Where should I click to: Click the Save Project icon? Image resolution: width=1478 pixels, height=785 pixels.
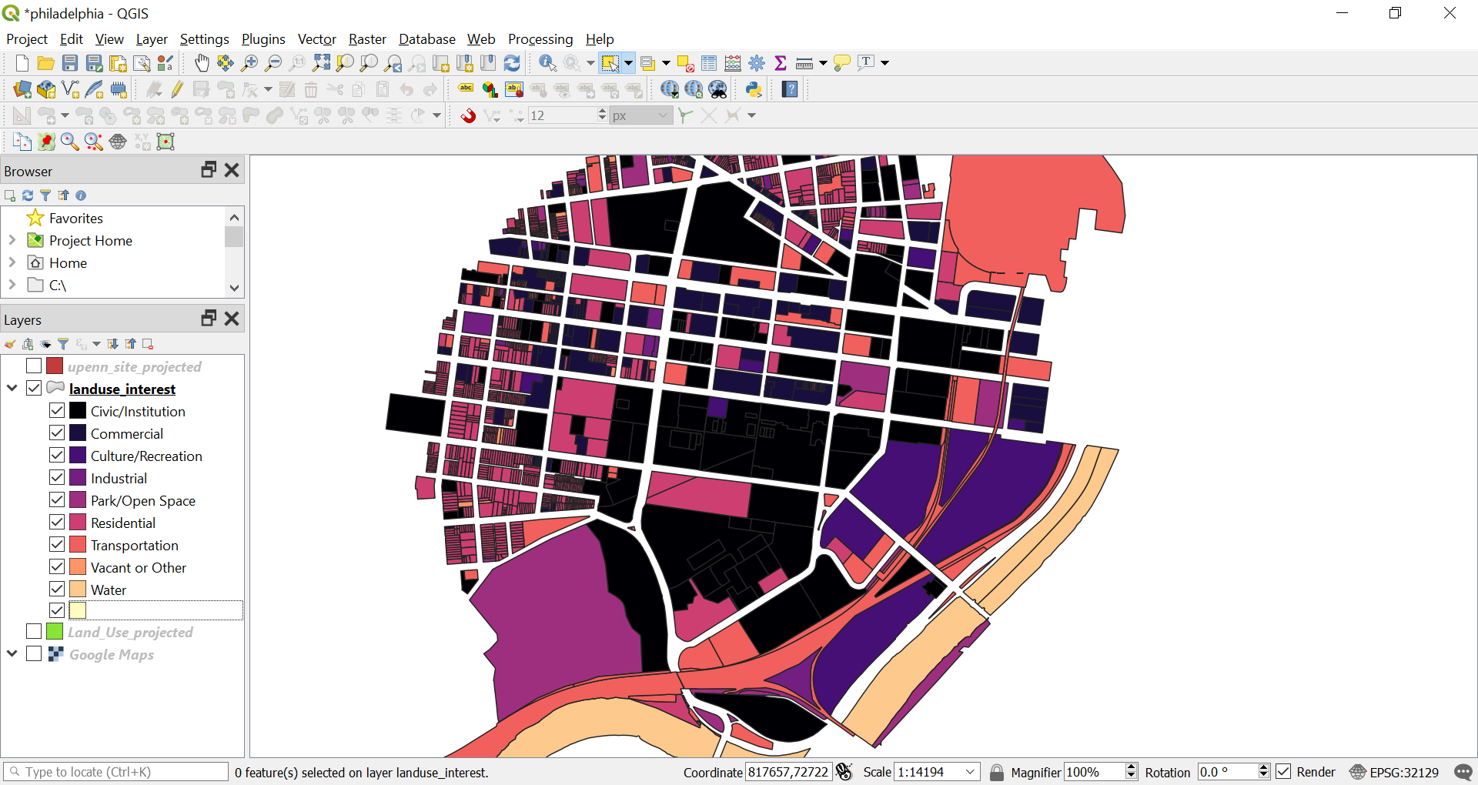point(70,63)
